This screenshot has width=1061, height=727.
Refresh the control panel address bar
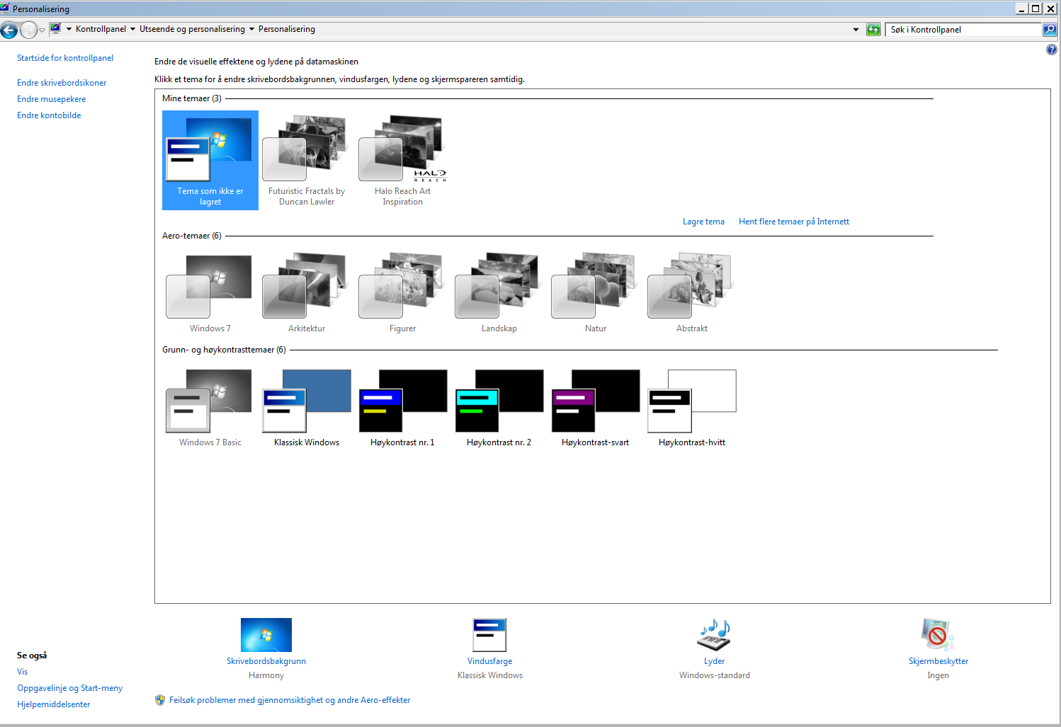pos(873,30)
